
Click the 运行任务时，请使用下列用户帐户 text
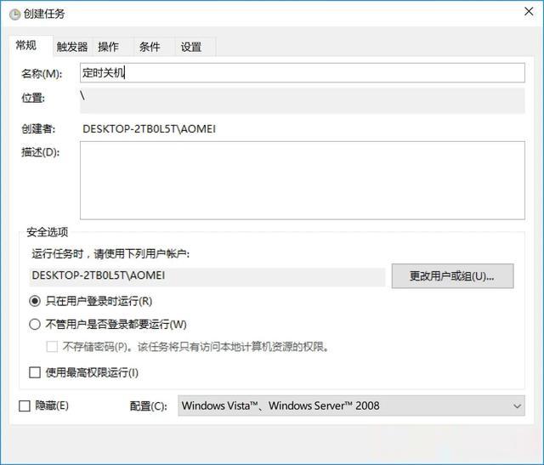click(x=110, y=253)
